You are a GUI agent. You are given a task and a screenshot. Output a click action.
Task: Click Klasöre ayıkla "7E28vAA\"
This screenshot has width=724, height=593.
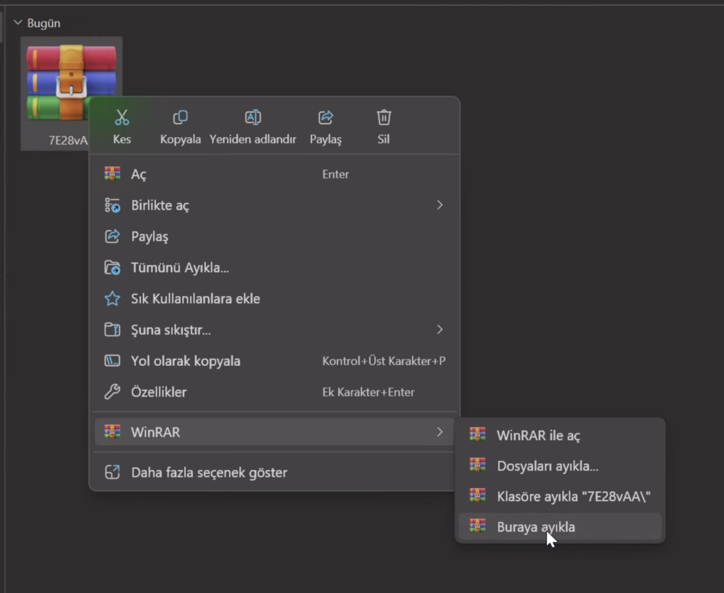[x=574, y=497]
